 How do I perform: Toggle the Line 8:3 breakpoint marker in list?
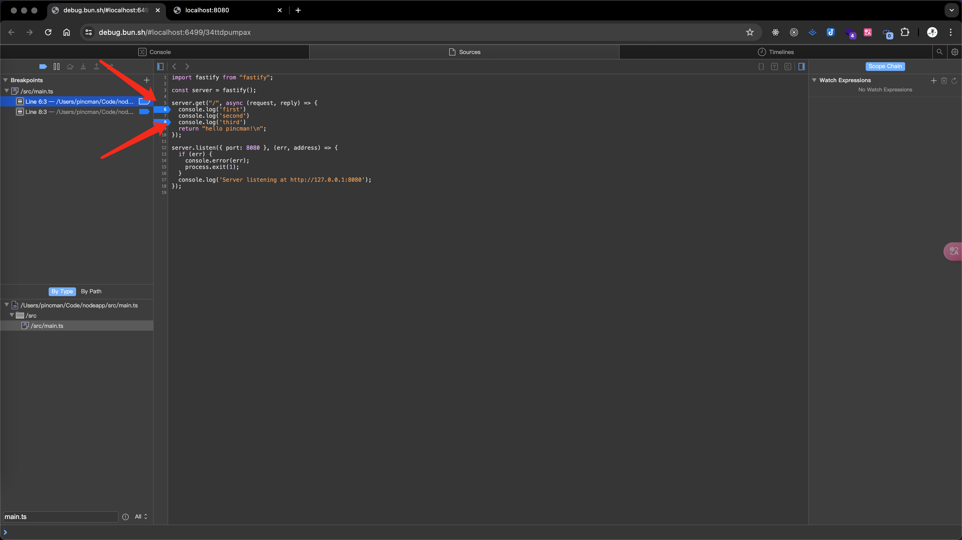tap(144, 112)
